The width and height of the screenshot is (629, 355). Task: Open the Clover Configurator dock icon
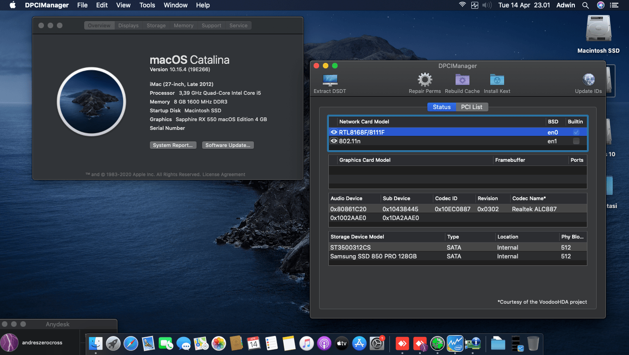click(x=437, y=343)
